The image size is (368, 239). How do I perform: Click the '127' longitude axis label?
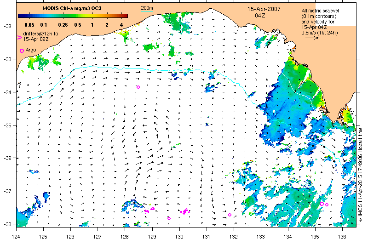coord(98,236)
